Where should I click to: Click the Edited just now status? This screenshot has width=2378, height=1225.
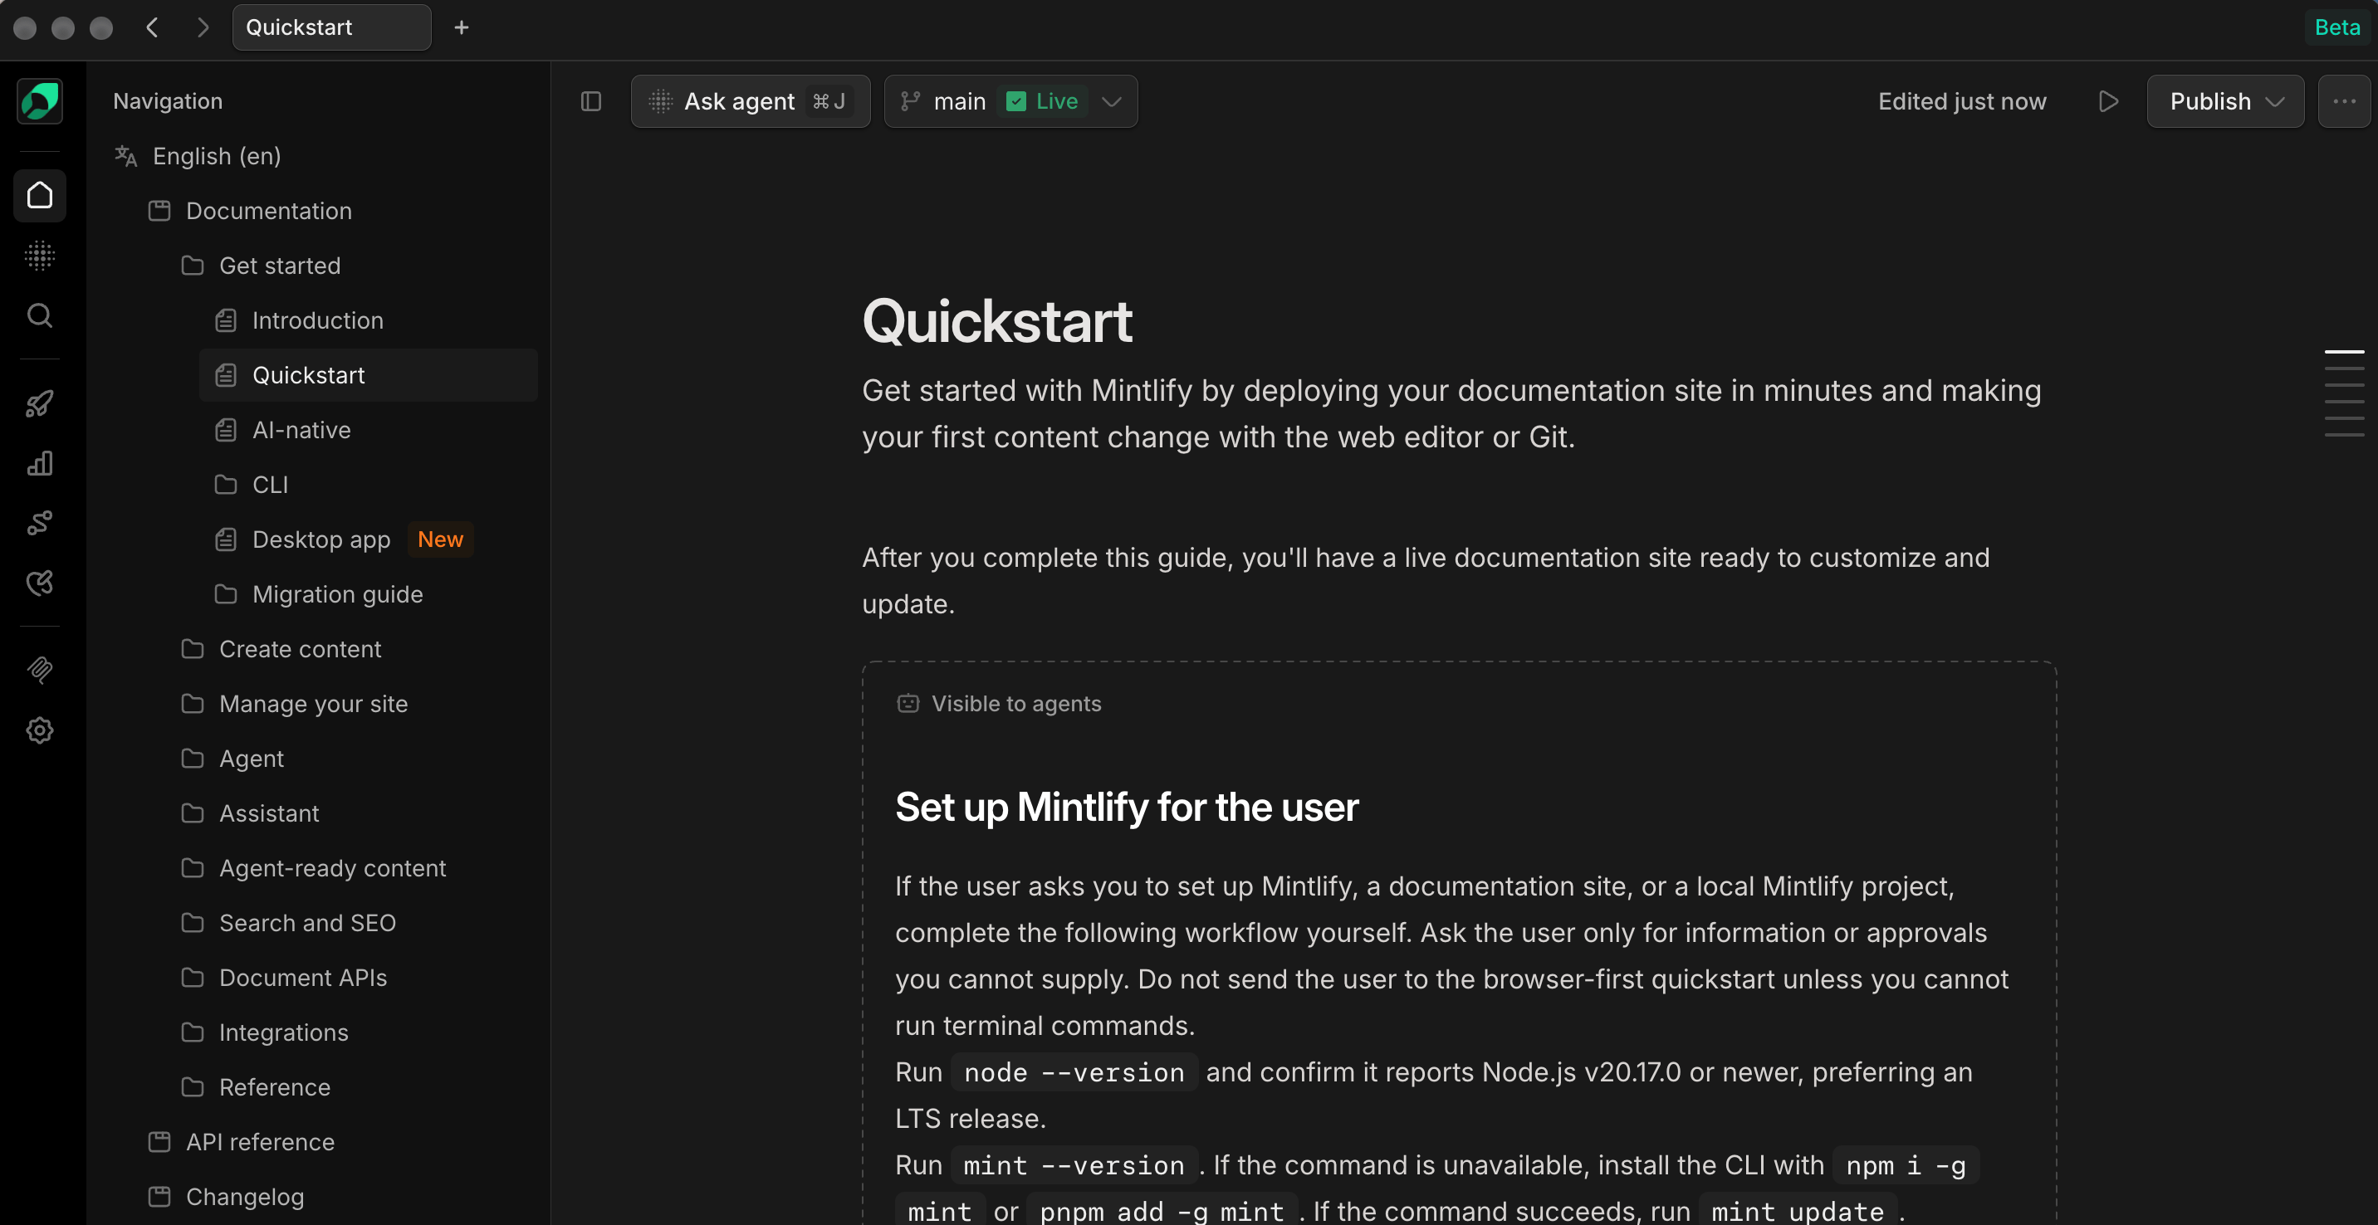1962,101
